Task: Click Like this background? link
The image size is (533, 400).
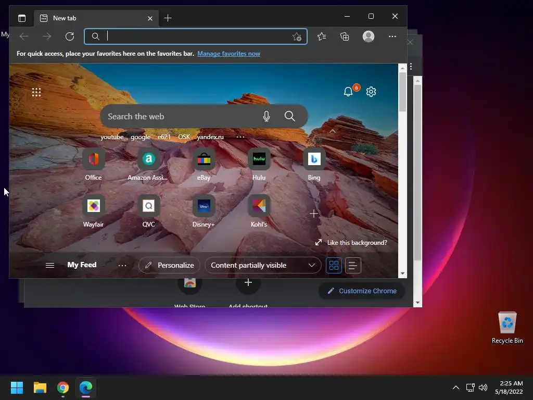Action: 351,243
